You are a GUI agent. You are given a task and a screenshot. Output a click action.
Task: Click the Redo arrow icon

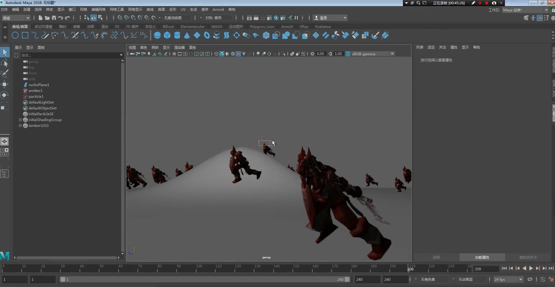(68, 18)
